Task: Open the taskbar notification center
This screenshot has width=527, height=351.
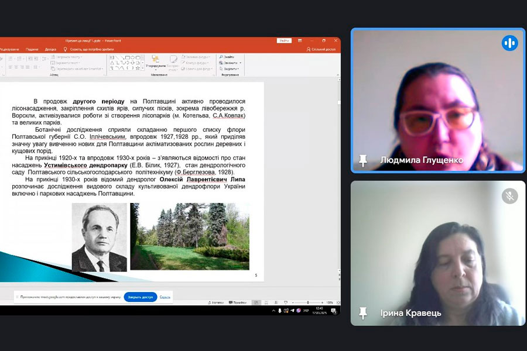Action: point(334,311)
